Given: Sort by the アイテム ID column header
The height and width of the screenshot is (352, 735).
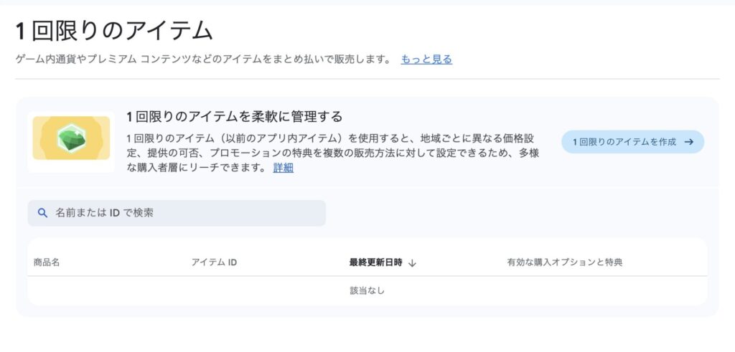Looking at the screenshot, I should coord(214,262).
